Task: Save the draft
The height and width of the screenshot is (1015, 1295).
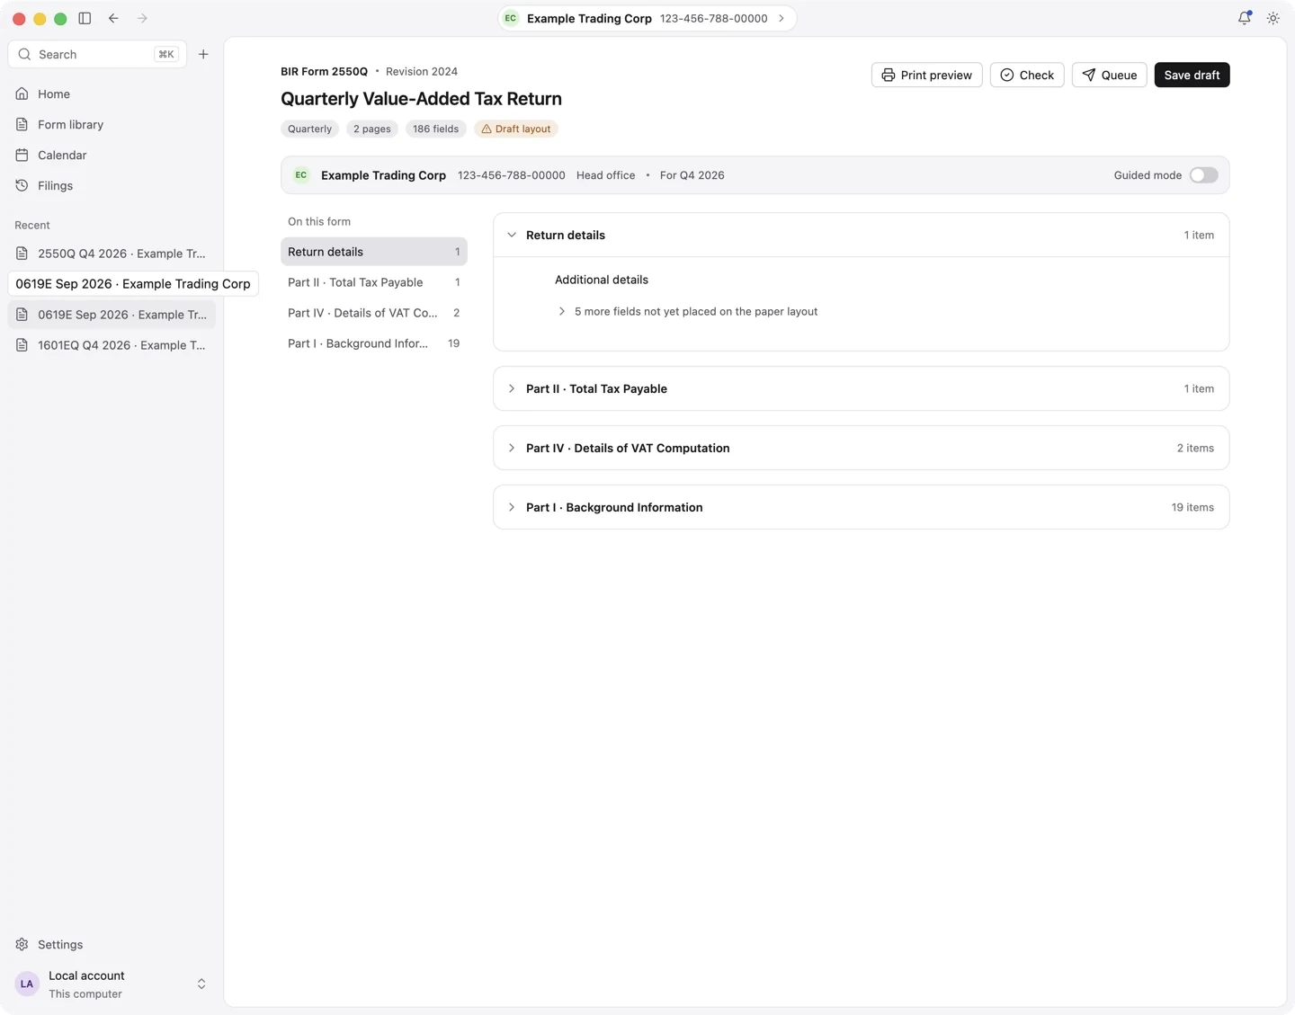Action: coord(1192,75)
